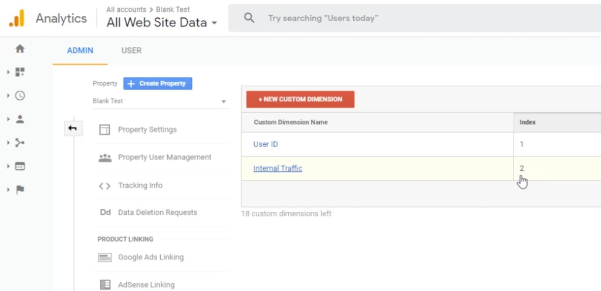Open the Audience person icon
Viewport: 601px width, 291px height.
tap(20, 119)
